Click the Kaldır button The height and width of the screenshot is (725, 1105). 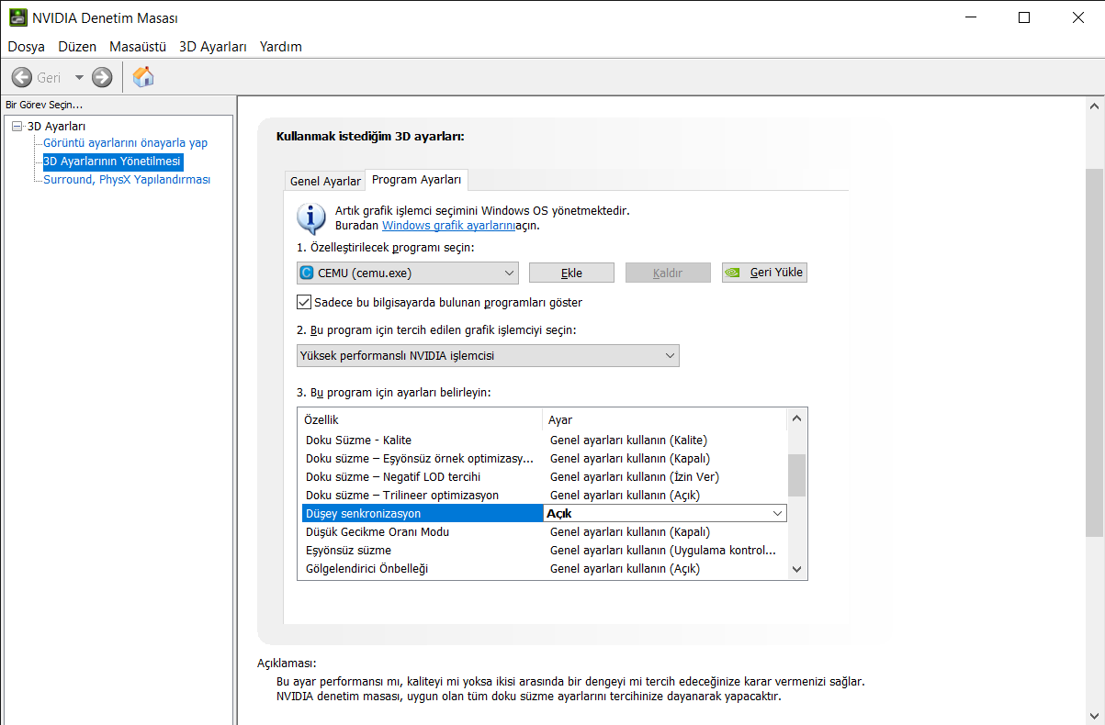(668, 273)
